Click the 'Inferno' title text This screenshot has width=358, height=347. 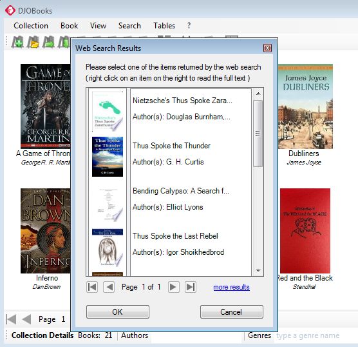tap(47, 278)
